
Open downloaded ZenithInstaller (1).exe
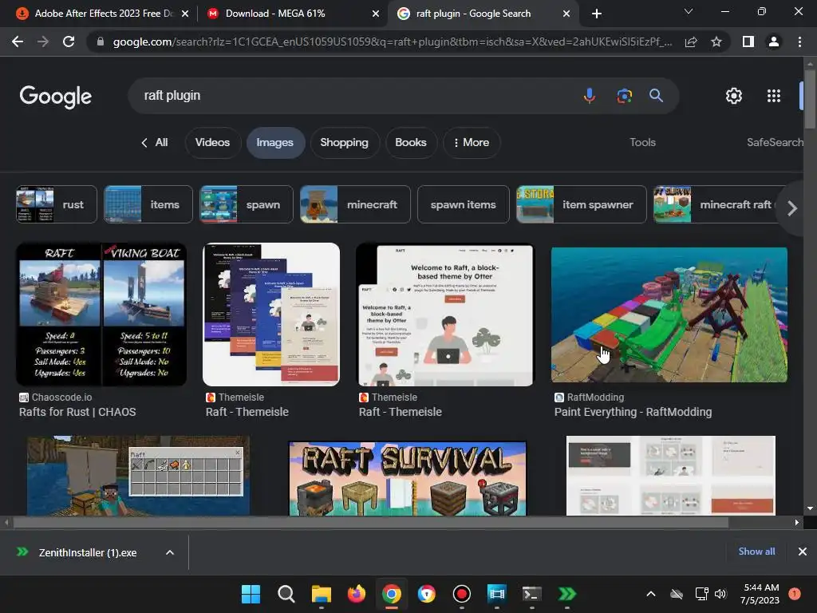pyautogui.click(x=88, y=553)
